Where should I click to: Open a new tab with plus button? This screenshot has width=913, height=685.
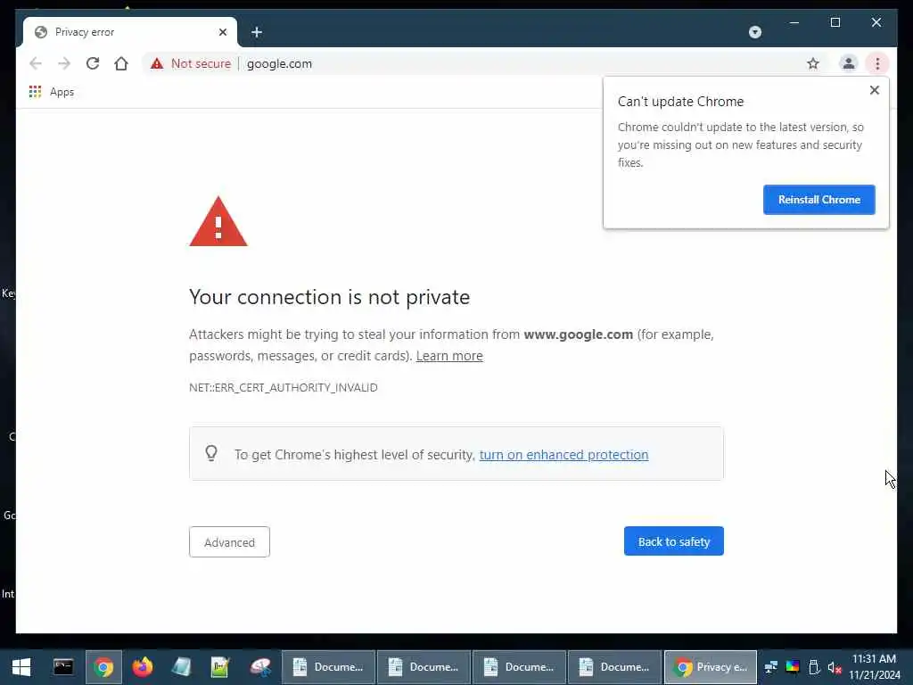coord(257,32)
